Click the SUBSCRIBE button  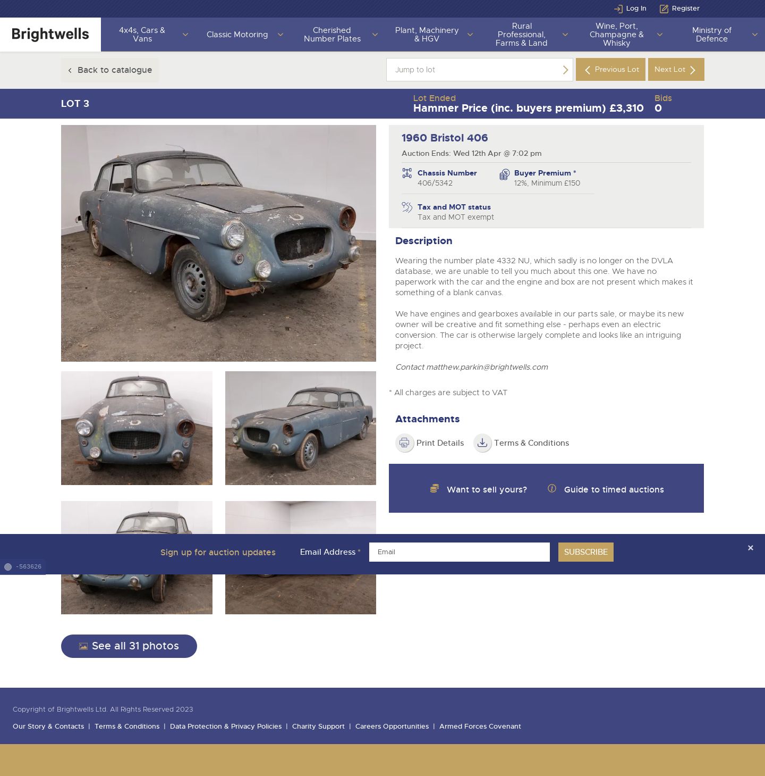coord(585,552)
